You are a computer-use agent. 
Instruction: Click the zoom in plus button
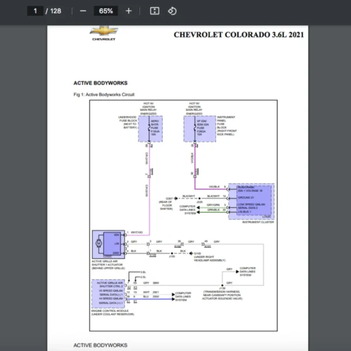tap(129, 11)
